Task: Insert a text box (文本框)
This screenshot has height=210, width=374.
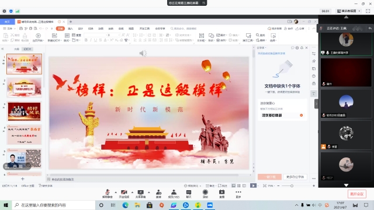Action: (201, 37)
